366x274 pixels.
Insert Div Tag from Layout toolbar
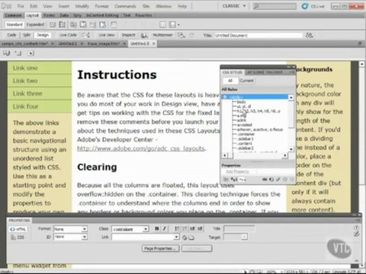pyautogui.click(x=53, y=24)
